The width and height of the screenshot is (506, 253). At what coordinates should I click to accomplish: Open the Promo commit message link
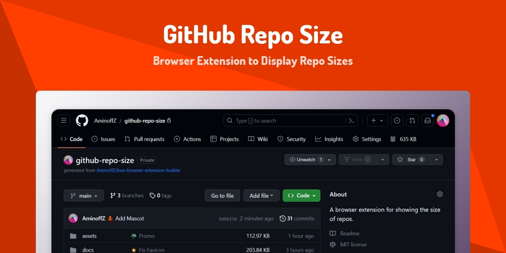147,236
